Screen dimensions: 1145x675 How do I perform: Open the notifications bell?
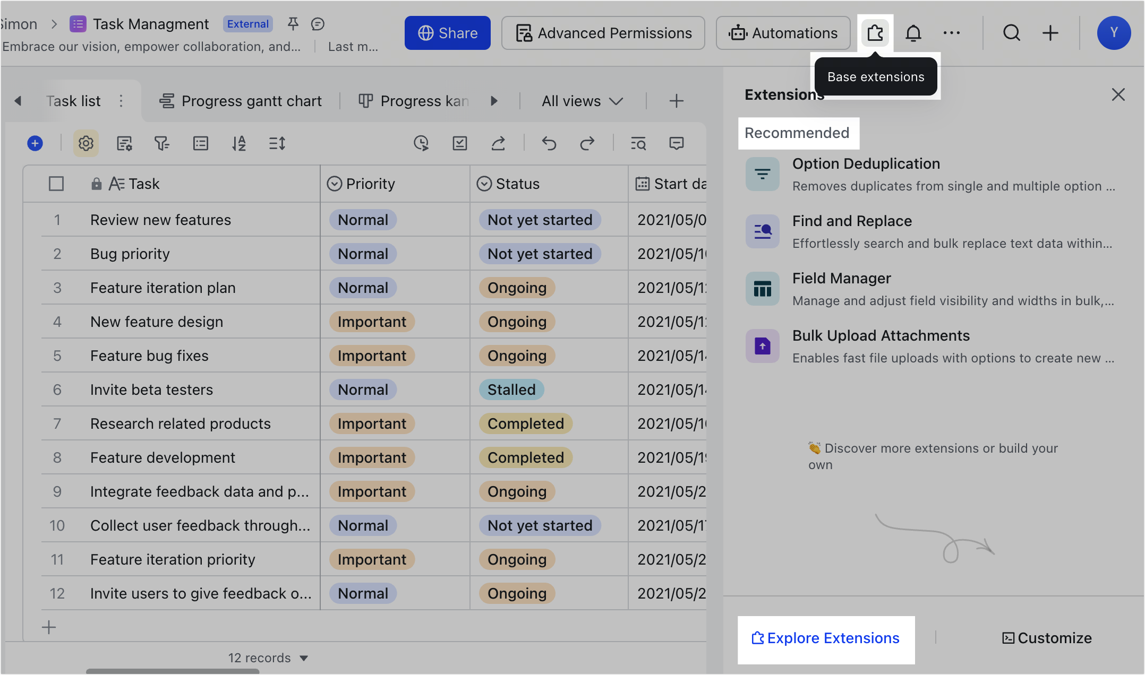(913, 33)
